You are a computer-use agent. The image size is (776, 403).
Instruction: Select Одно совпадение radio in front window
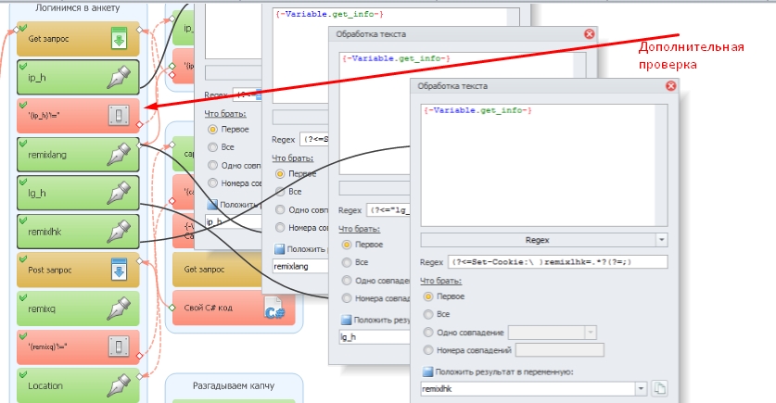pyautogui.click(x=428, y=333)
